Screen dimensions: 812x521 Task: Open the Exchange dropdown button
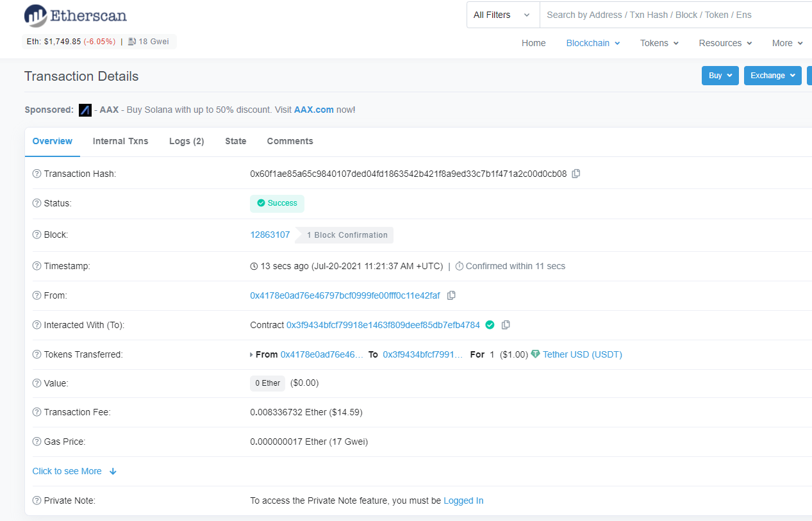point(772,75)
